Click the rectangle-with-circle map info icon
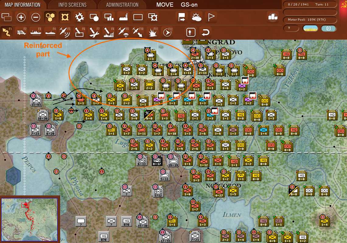 [x=94, y=17]
